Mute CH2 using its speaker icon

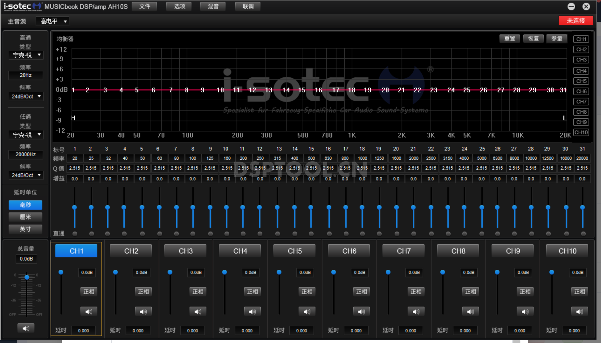[143, 311]
